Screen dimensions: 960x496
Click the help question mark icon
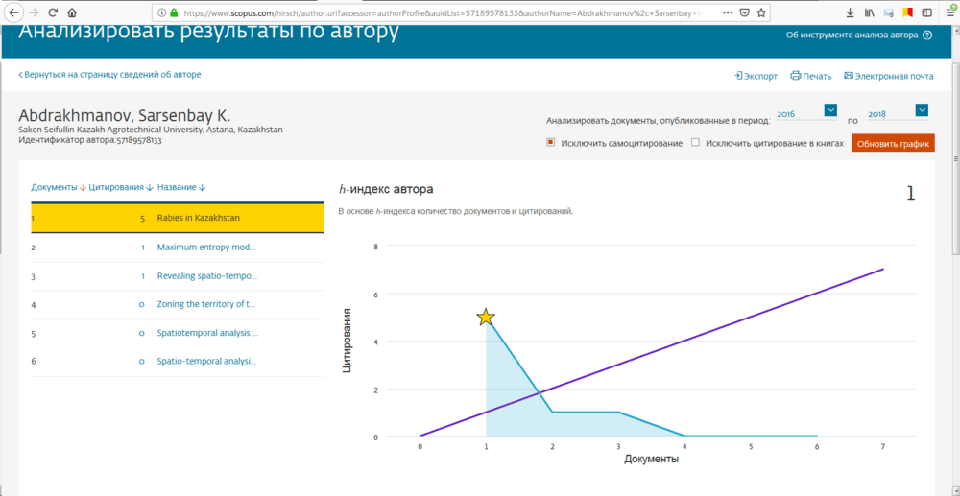[x=927, y=35]
